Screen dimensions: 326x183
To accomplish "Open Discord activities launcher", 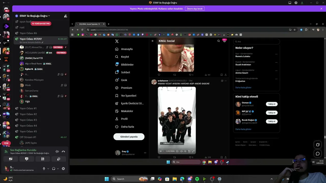I will (43, 159).
